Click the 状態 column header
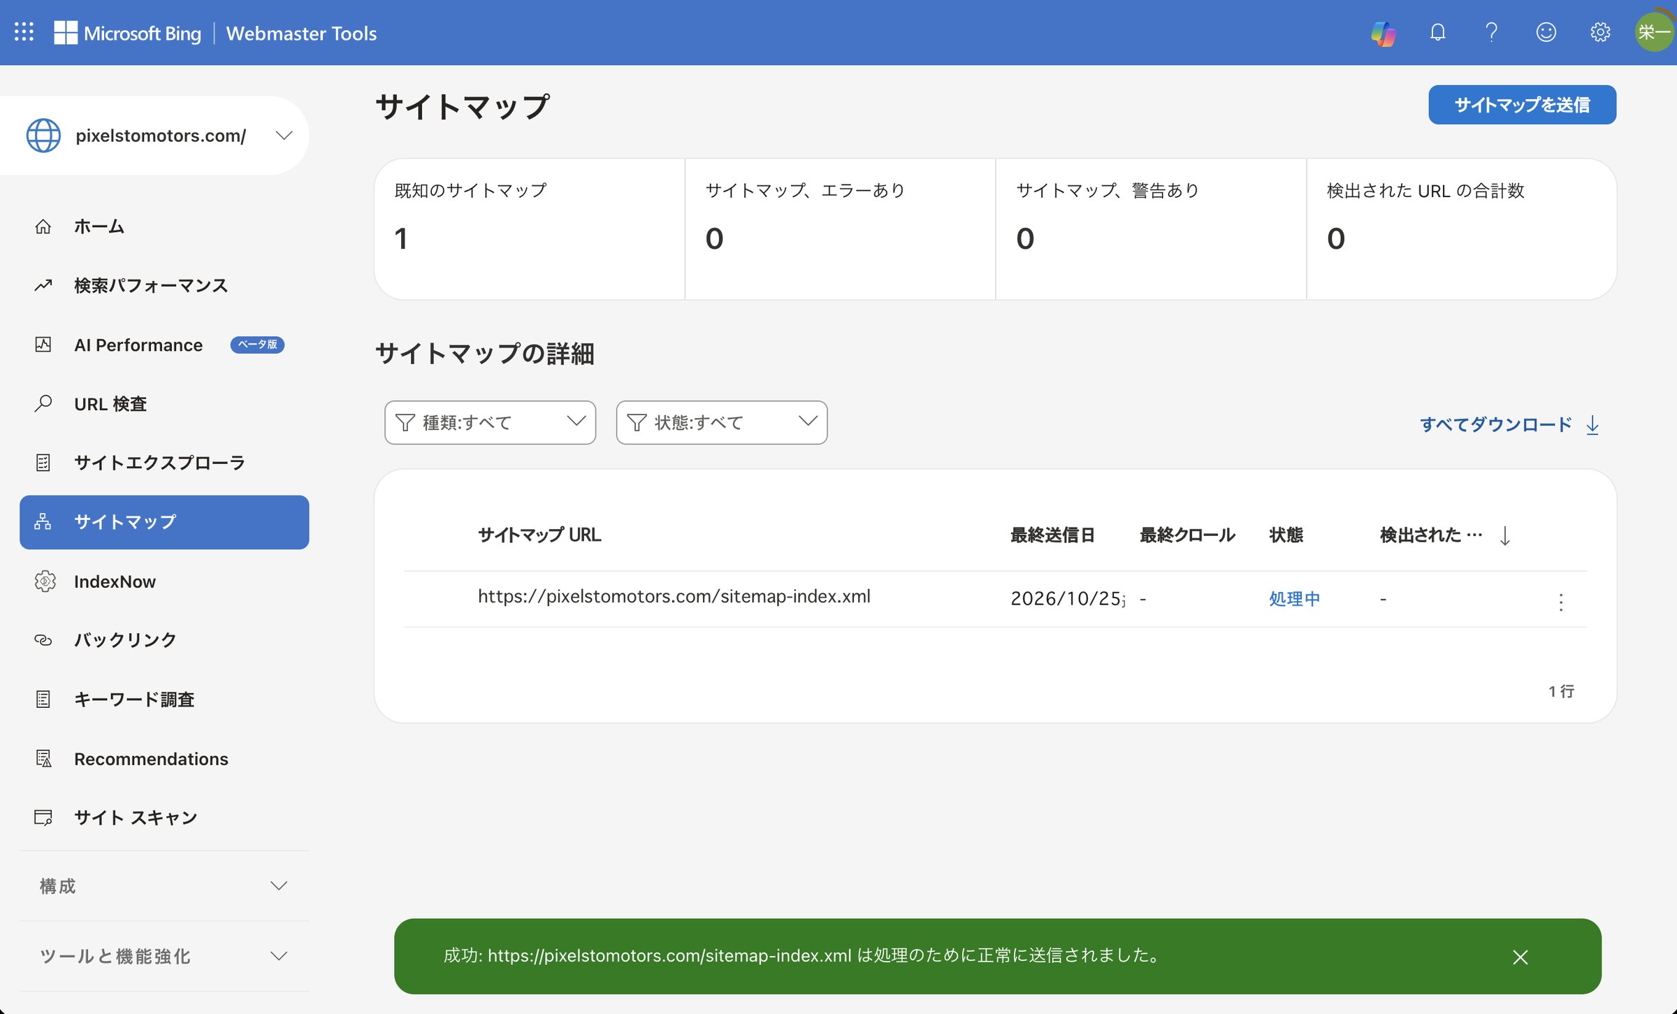 1286,535
